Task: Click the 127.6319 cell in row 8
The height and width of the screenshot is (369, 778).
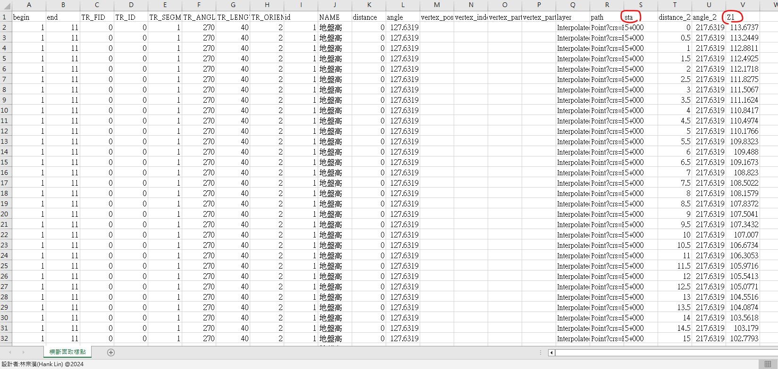Action: 403,90
